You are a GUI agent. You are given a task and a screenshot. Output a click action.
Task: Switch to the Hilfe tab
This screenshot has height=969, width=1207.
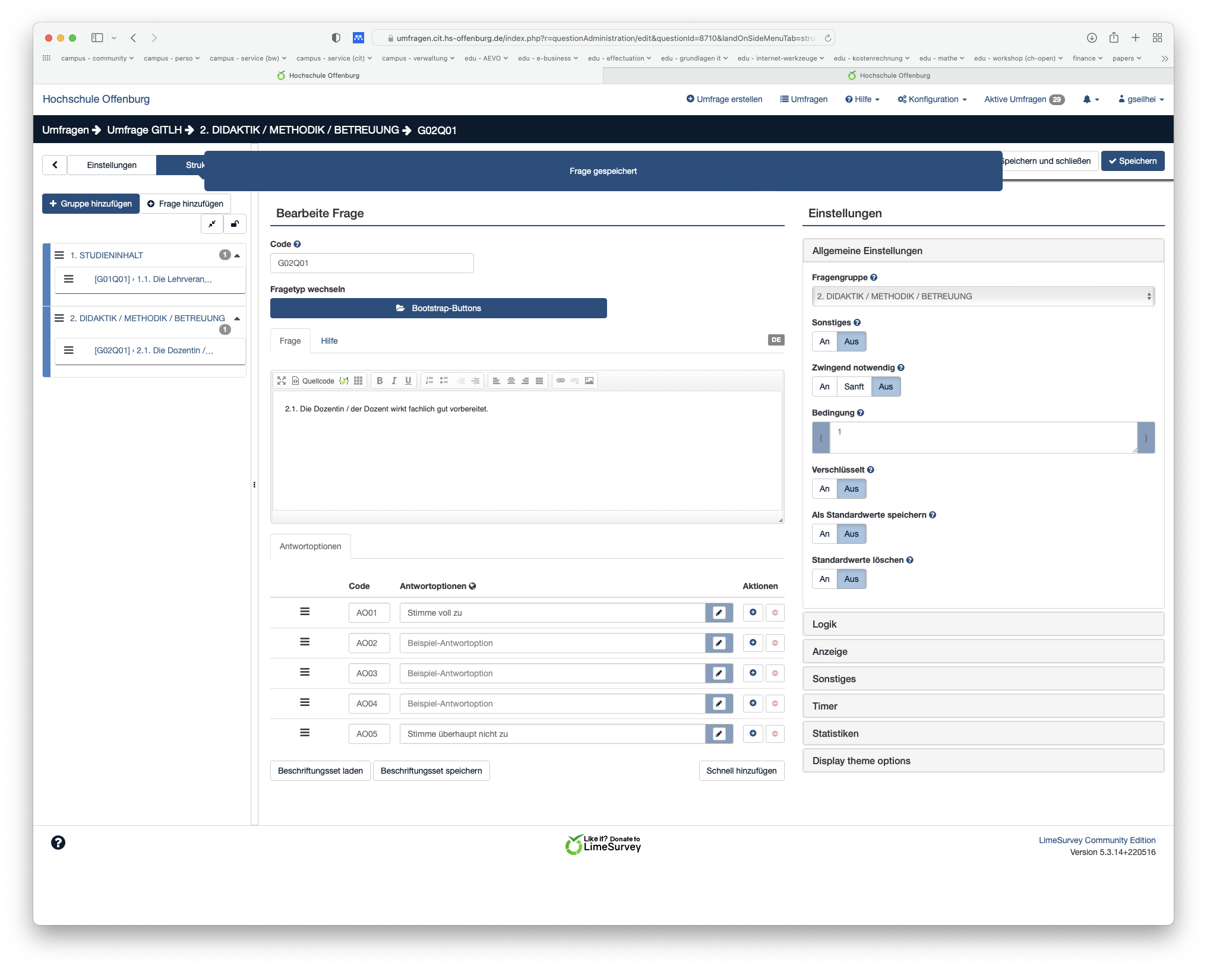tap(329, 341)
